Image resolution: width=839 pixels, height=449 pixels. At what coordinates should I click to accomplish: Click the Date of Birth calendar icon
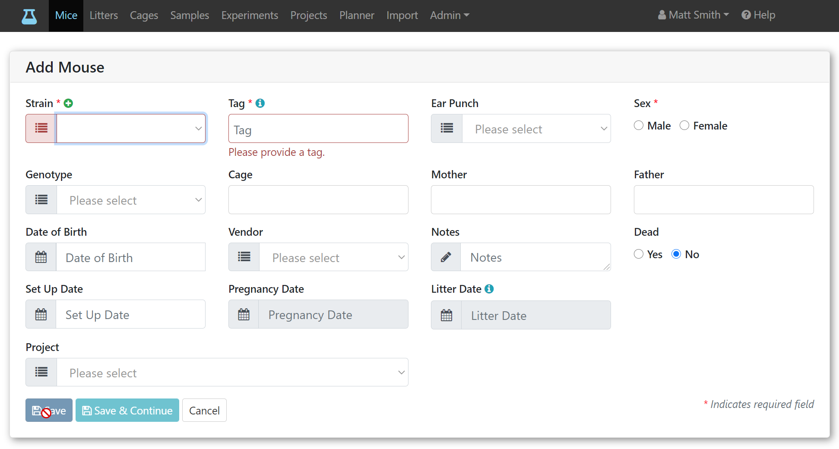click(41, 257)
